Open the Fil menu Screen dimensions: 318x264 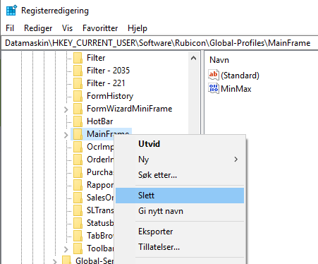(x=10, y=28)
